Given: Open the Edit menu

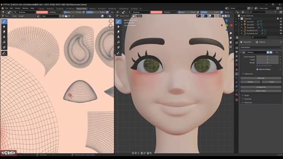Looking at the screenshot, I should pyautogui.click(x=11, y=8).
